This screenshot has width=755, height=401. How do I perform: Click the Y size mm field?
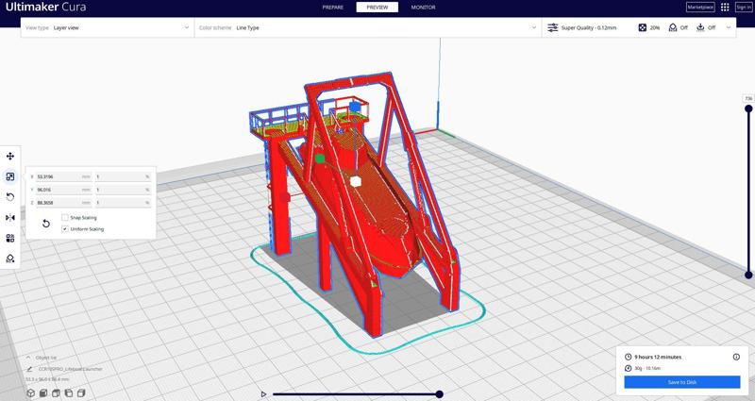click(x=63, y=190)
